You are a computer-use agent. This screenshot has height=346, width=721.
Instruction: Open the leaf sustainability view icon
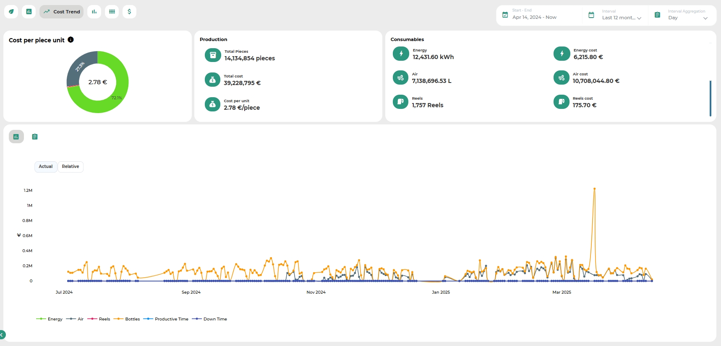tap(11, 12)
